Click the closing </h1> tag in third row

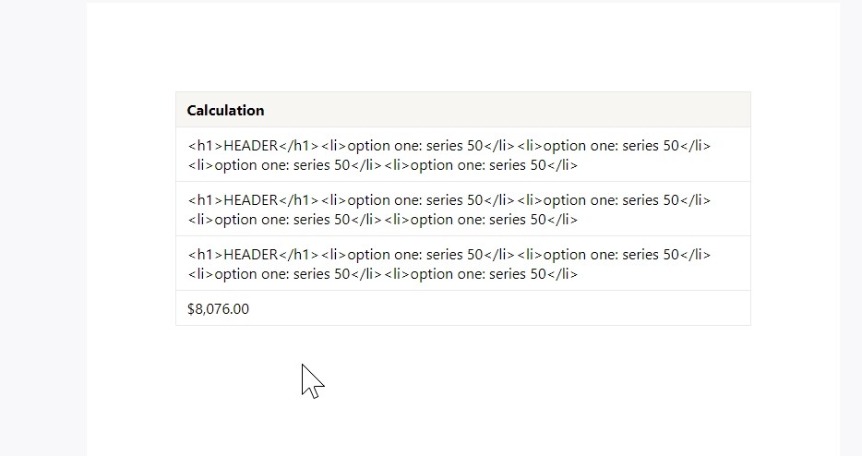point(298,255)
